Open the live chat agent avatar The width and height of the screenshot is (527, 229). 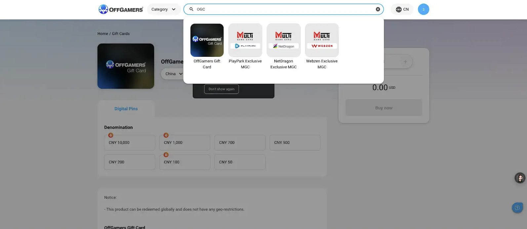pyautogui.click(x=520, y=178)
